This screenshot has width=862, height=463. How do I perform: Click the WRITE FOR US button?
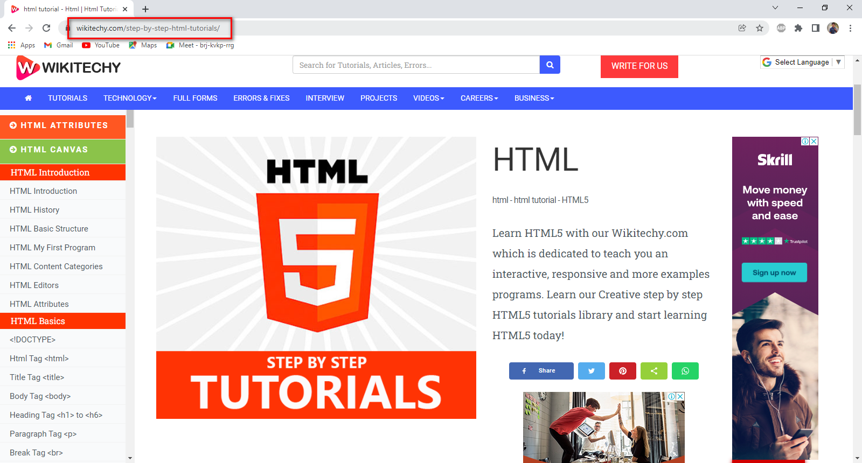(639, 66)
